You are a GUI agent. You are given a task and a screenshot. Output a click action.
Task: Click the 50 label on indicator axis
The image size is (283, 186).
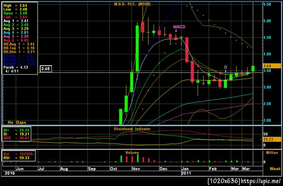tap(266, 134)
